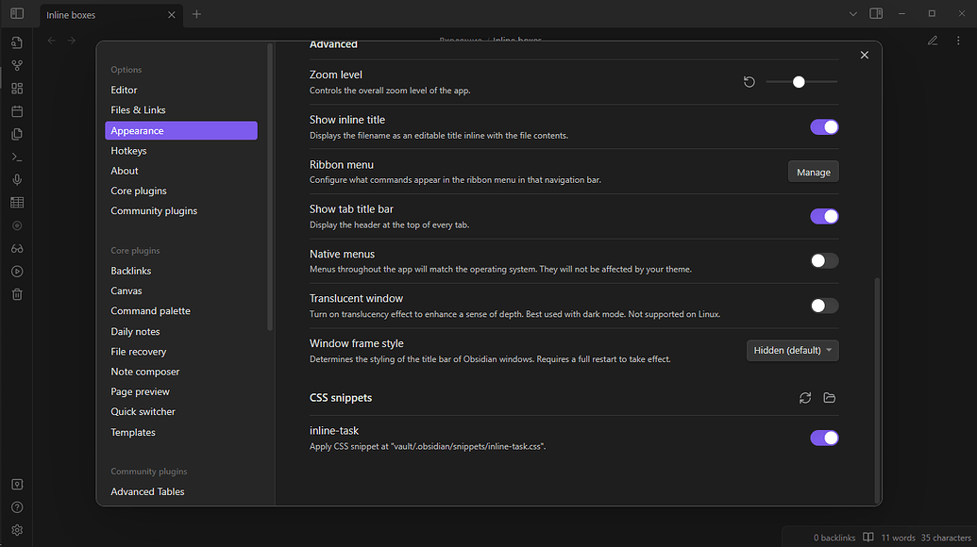The image size is (977, 547).
Task: Click the Manage button for Ribbon menu
Action: tap(813, 172)
